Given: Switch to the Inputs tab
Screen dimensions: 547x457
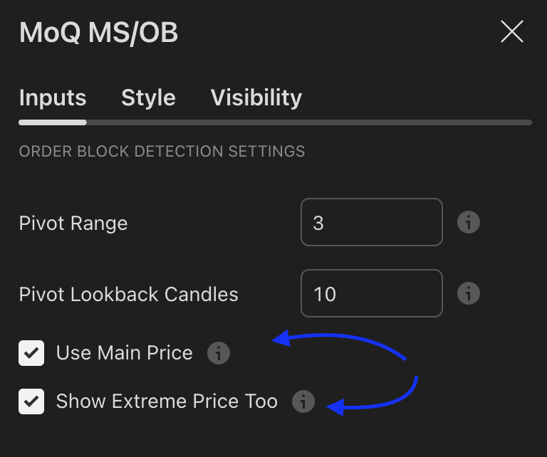Looking at the screenshot, I should 53,98.
